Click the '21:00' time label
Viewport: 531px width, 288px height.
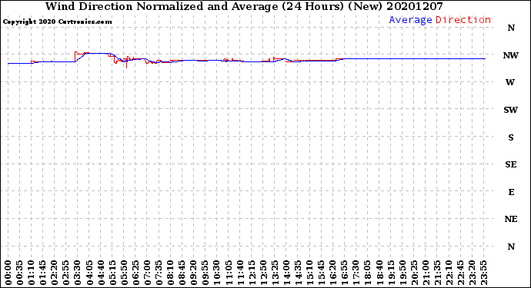426,273
